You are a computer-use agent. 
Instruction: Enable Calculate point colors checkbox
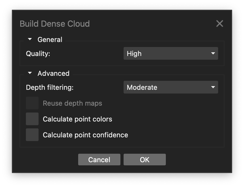point(32,119)
